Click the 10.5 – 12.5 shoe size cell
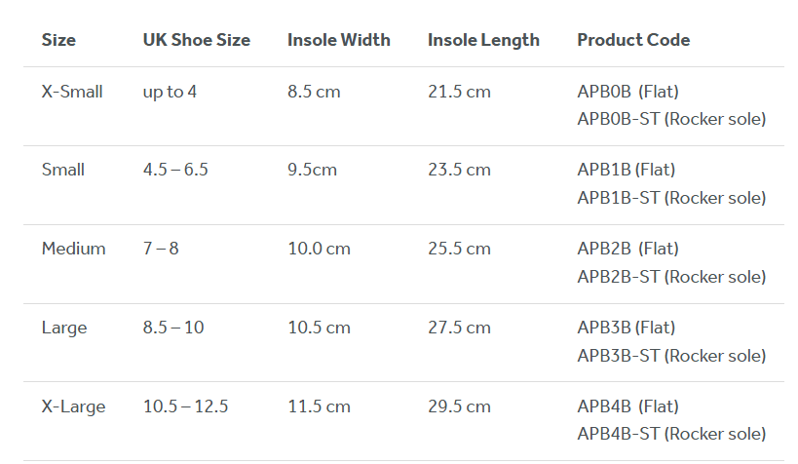 tap(185, 406)
